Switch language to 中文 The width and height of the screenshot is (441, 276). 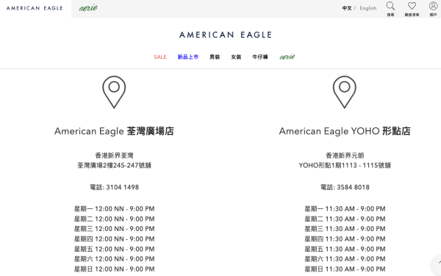click(x=347, y=8)
